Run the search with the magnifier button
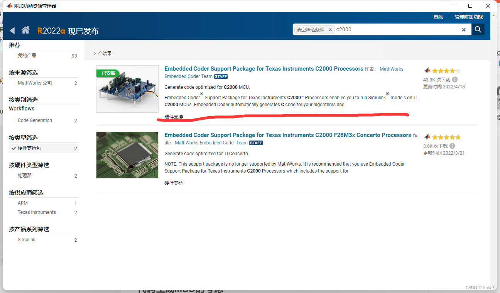The height and width of the screenshot is (293, 500). (x=478, y=30)
